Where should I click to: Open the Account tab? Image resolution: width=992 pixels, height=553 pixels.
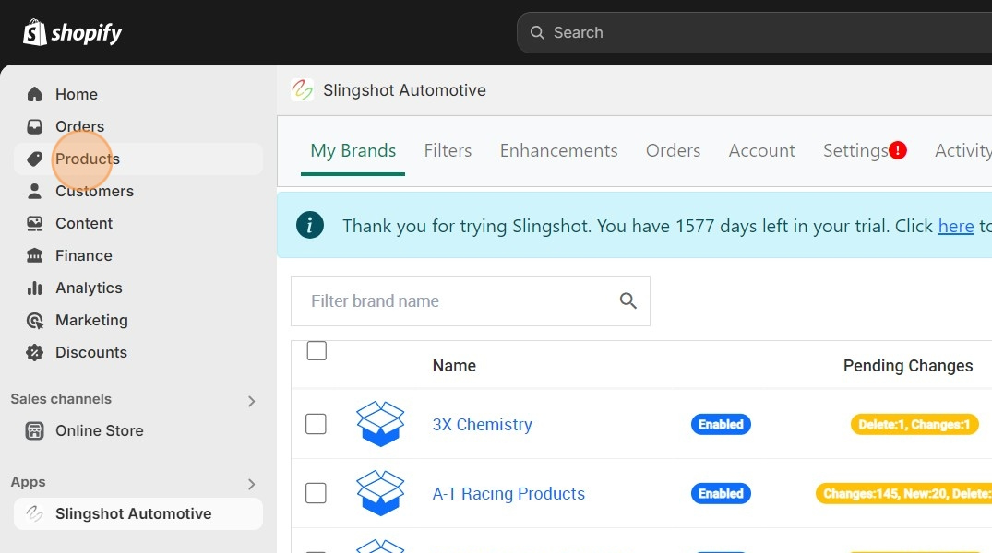[761, 150]
